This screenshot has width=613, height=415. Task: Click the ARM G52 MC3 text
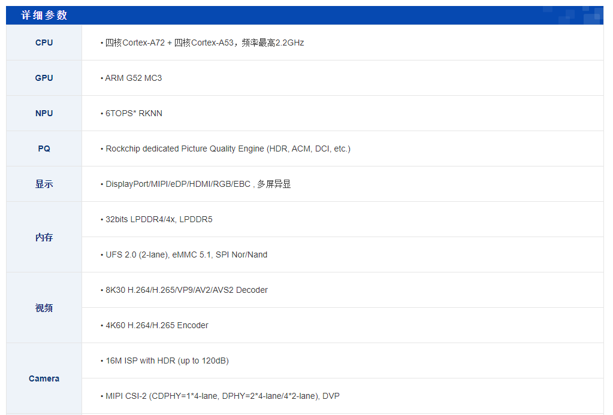coord(133,78)
